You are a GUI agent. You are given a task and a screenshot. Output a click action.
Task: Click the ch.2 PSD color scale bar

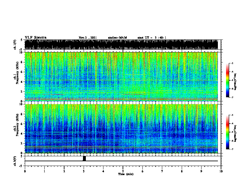[x=228, y=132]
